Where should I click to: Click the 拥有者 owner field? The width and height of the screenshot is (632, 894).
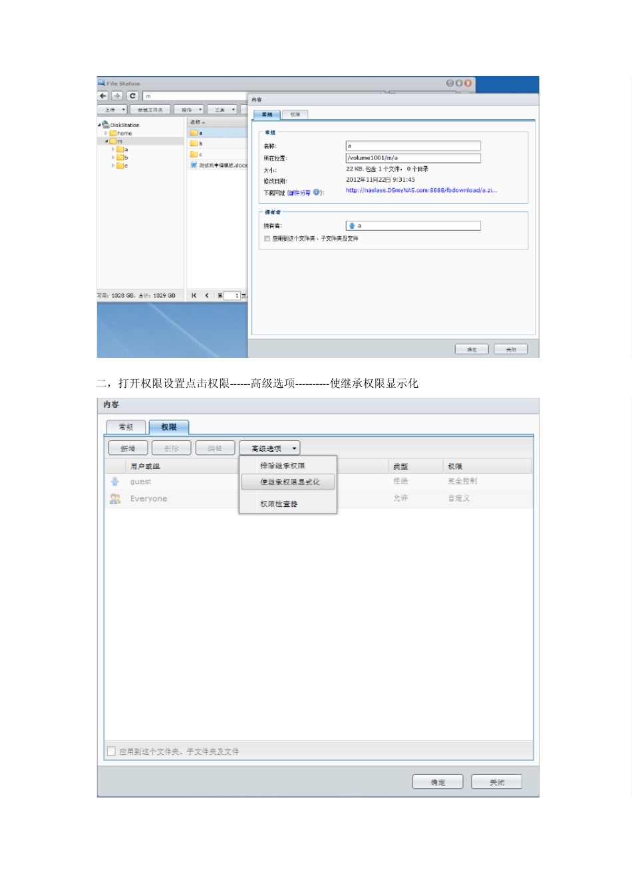tap(413, 225)
